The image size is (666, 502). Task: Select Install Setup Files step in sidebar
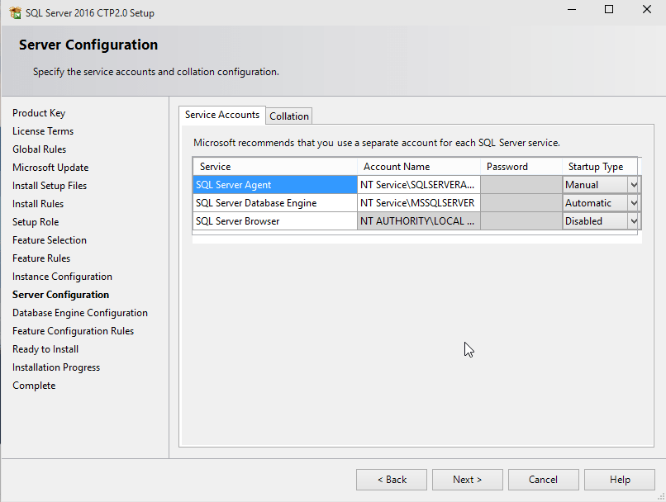[x=50, y=186]
